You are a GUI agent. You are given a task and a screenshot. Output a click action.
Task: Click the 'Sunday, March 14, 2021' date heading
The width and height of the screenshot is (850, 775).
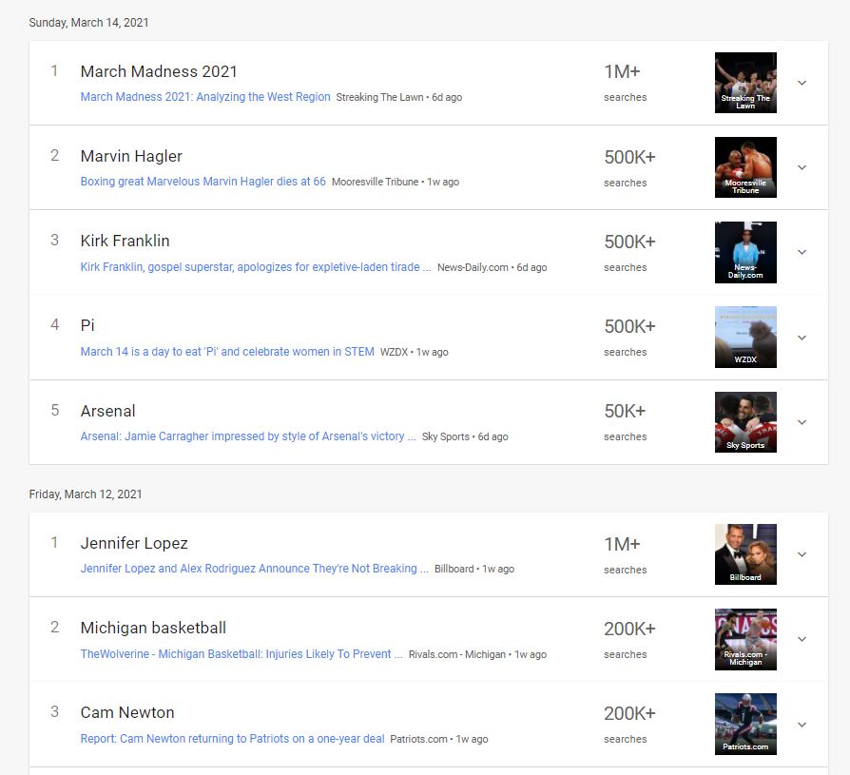(x=88, y=23)
